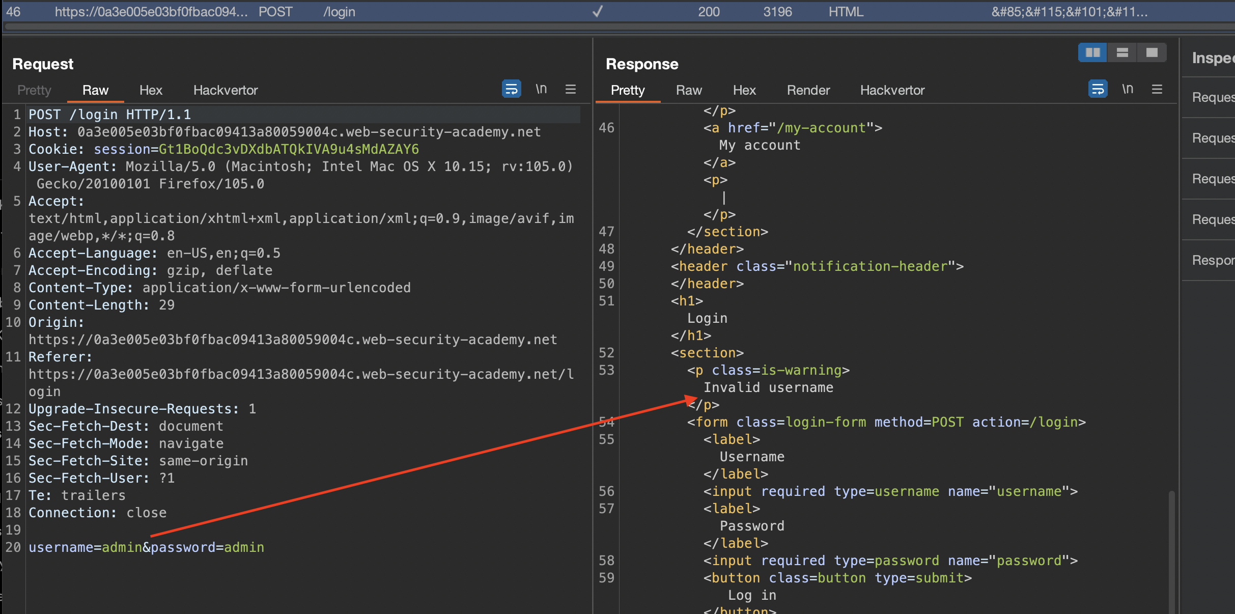Toggle word wrap icon in Request panel

pyautogui.click(x=511, y=89)
